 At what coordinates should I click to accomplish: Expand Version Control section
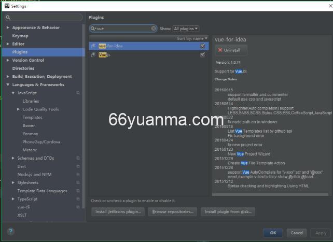click(x=8, y=60)
